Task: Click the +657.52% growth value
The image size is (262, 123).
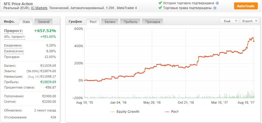Action: pos(45,31)
